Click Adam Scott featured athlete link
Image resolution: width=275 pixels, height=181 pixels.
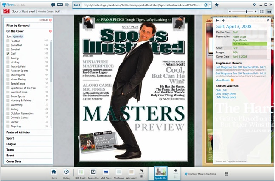[239, 36]
